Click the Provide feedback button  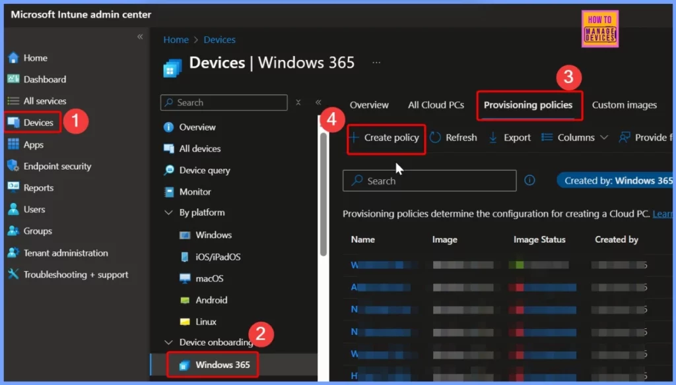(646, 138)
